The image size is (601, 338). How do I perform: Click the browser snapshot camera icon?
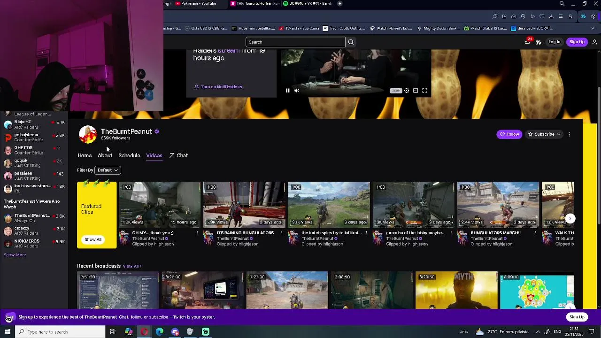[514, 16]
